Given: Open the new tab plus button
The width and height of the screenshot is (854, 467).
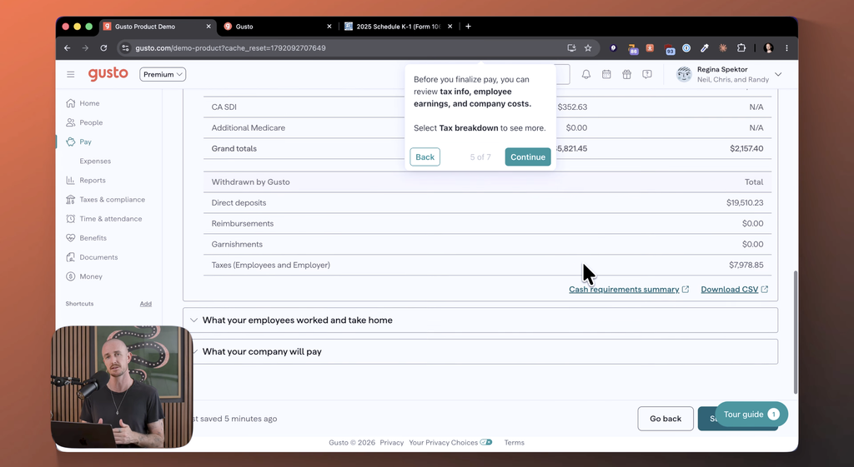Looking at the screenshot, I should pyautogui.click(x=468, y=26).
